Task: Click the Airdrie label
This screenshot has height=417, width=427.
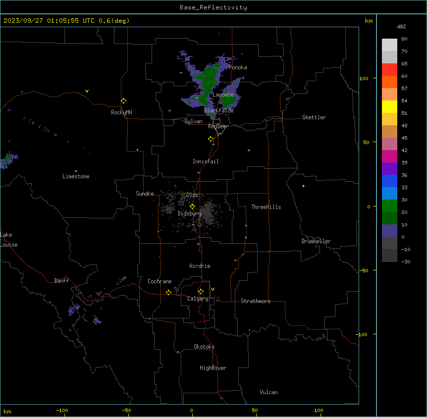Action: tap(200, 266)
